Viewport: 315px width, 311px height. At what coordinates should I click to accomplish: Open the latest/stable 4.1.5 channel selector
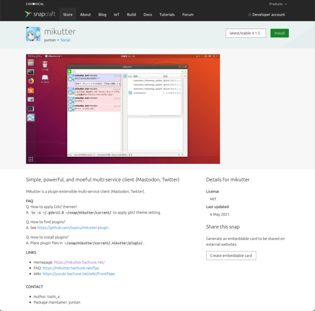point(245,33)
